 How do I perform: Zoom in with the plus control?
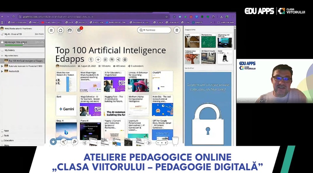tap(166, 143)
